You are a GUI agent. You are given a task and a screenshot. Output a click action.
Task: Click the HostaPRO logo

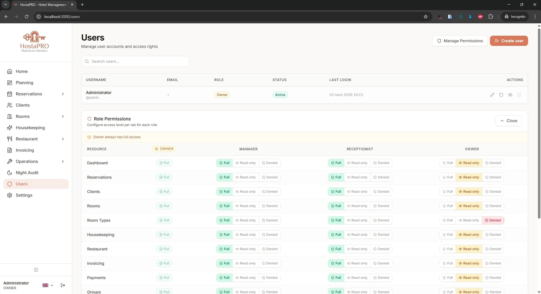click(x=34, y=41)
